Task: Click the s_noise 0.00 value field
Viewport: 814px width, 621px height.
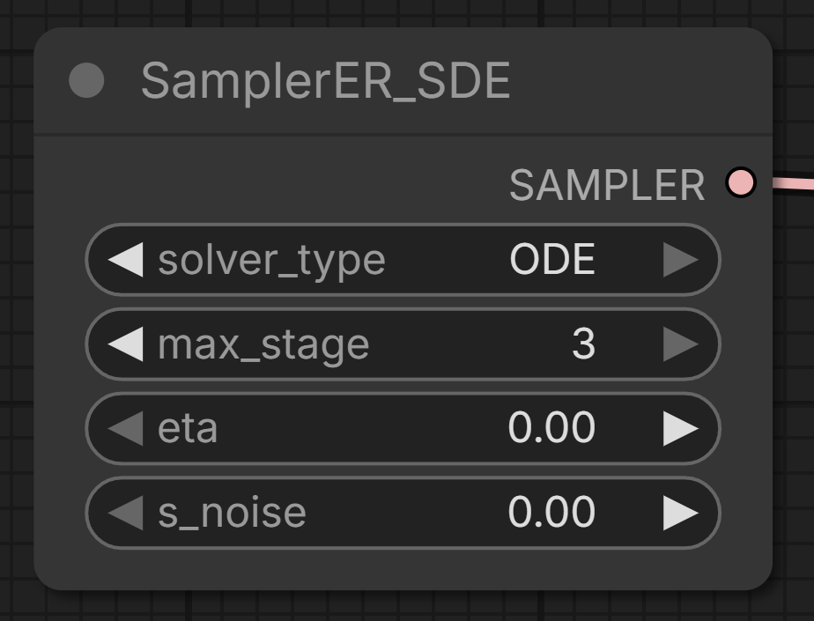Action: pyautogui.click(x=403, y=513)
